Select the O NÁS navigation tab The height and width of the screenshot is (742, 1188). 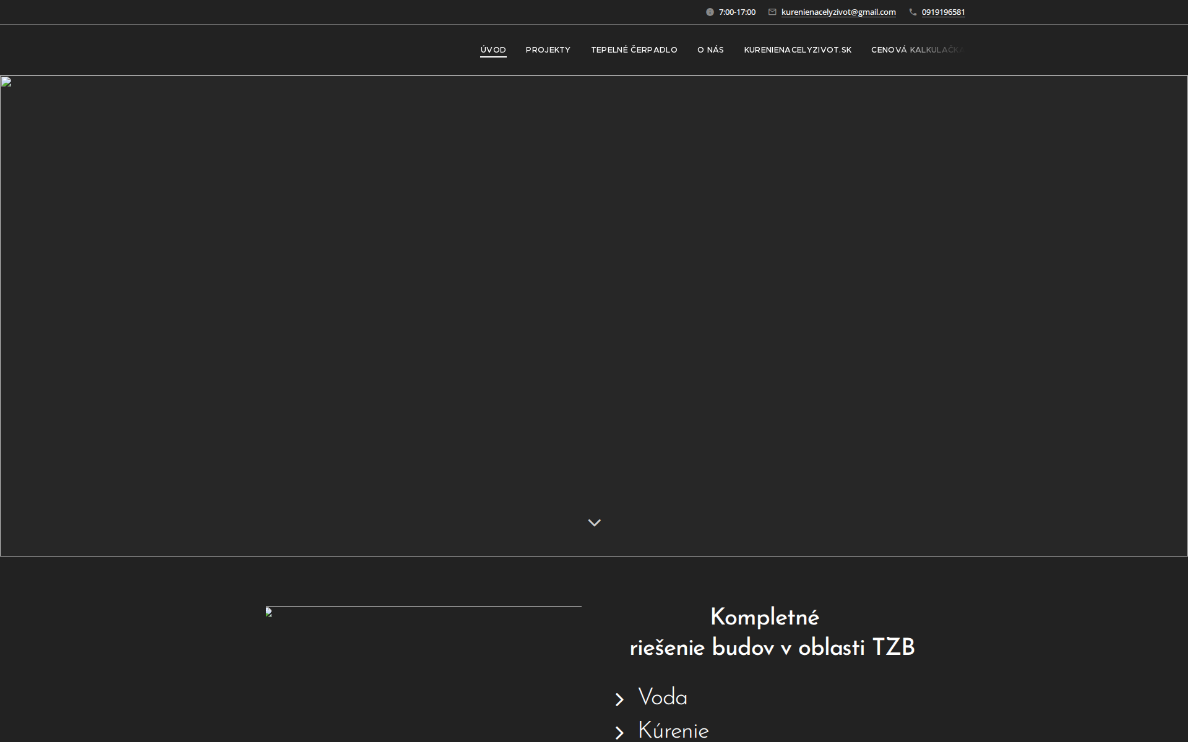point(710,50)
